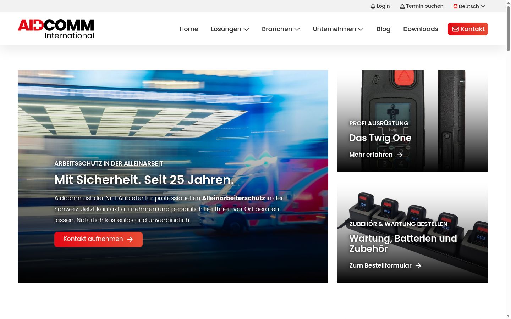This screenshot has height=319, width=511.
Task: Click the Mehr erfahren link
Action: click(x=376, y=155)
